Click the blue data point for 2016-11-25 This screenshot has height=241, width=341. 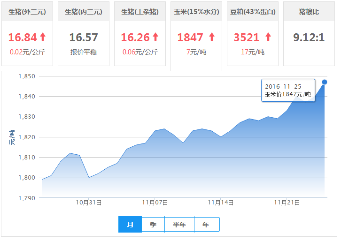[324, 82]
